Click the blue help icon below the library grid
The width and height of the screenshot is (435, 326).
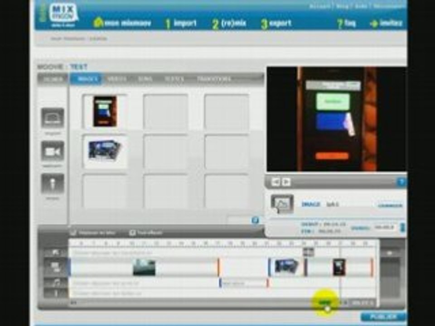point(255,221)
